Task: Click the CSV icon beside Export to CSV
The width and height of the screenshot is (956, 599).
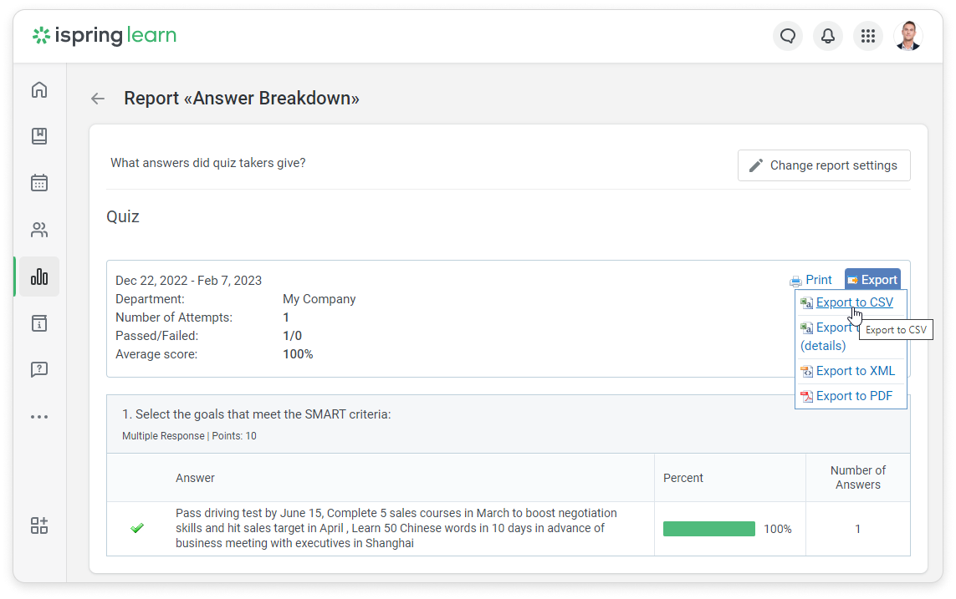Action: click(806, 302)
